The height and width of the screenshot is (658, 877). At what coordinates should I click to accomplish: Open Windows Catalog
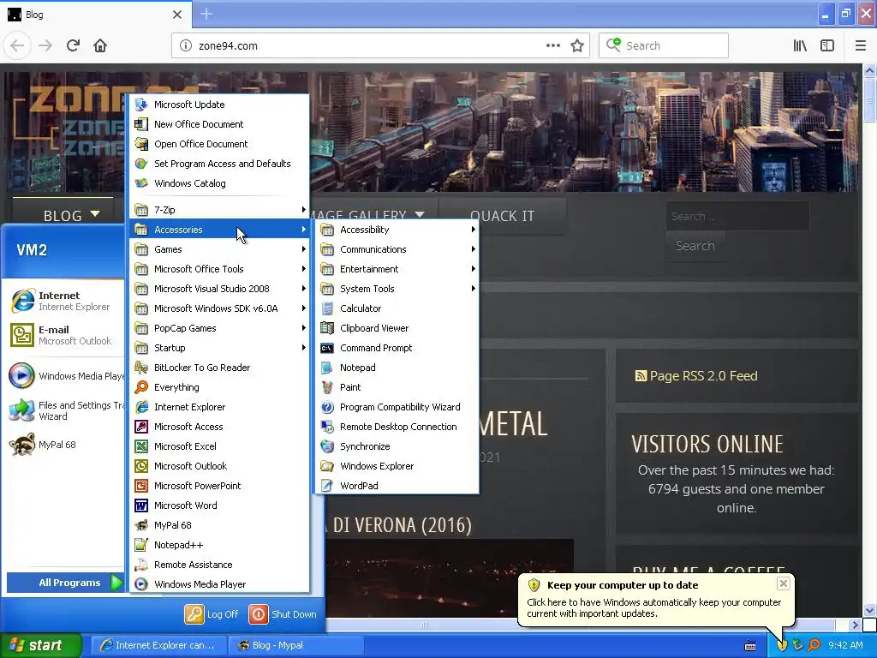click(219, 183)
